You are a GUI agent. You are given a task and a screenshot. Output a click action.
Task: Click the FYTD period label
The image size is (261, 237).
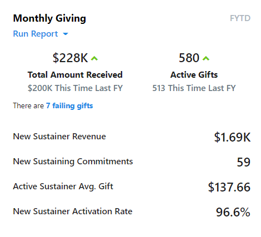coord(240,18)
